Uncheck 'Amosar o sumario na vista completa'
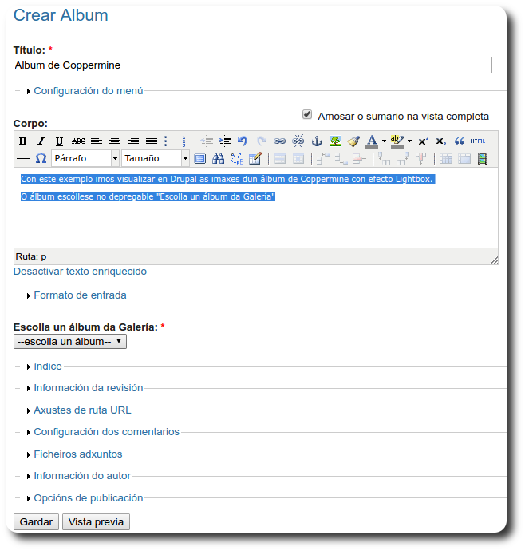The image size is (525, 551). tap(307, 115)
